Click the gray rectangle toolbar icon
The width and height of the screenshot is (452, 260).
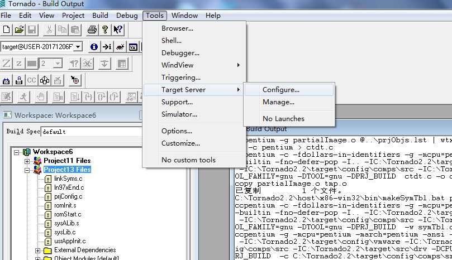click(32, 64)
